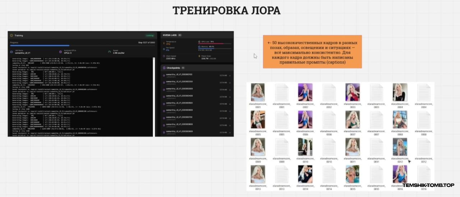
Task: Click the Temperature icon in the GPU panel
Action: (164, 43)
